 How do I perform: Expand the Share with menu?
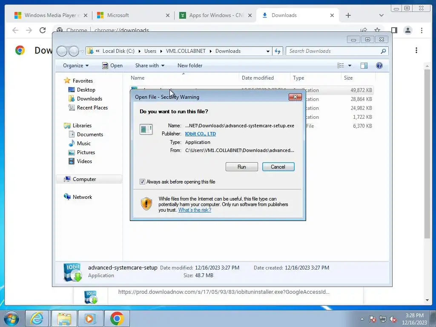(149, 65)
